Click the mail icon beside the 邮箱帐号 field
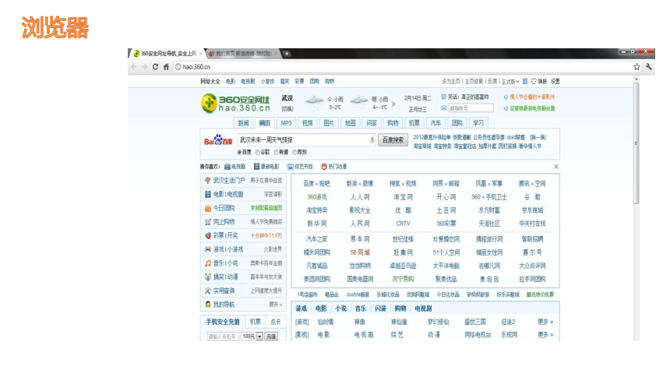Viewport: 670px width, 377px height. click(443, 108)
